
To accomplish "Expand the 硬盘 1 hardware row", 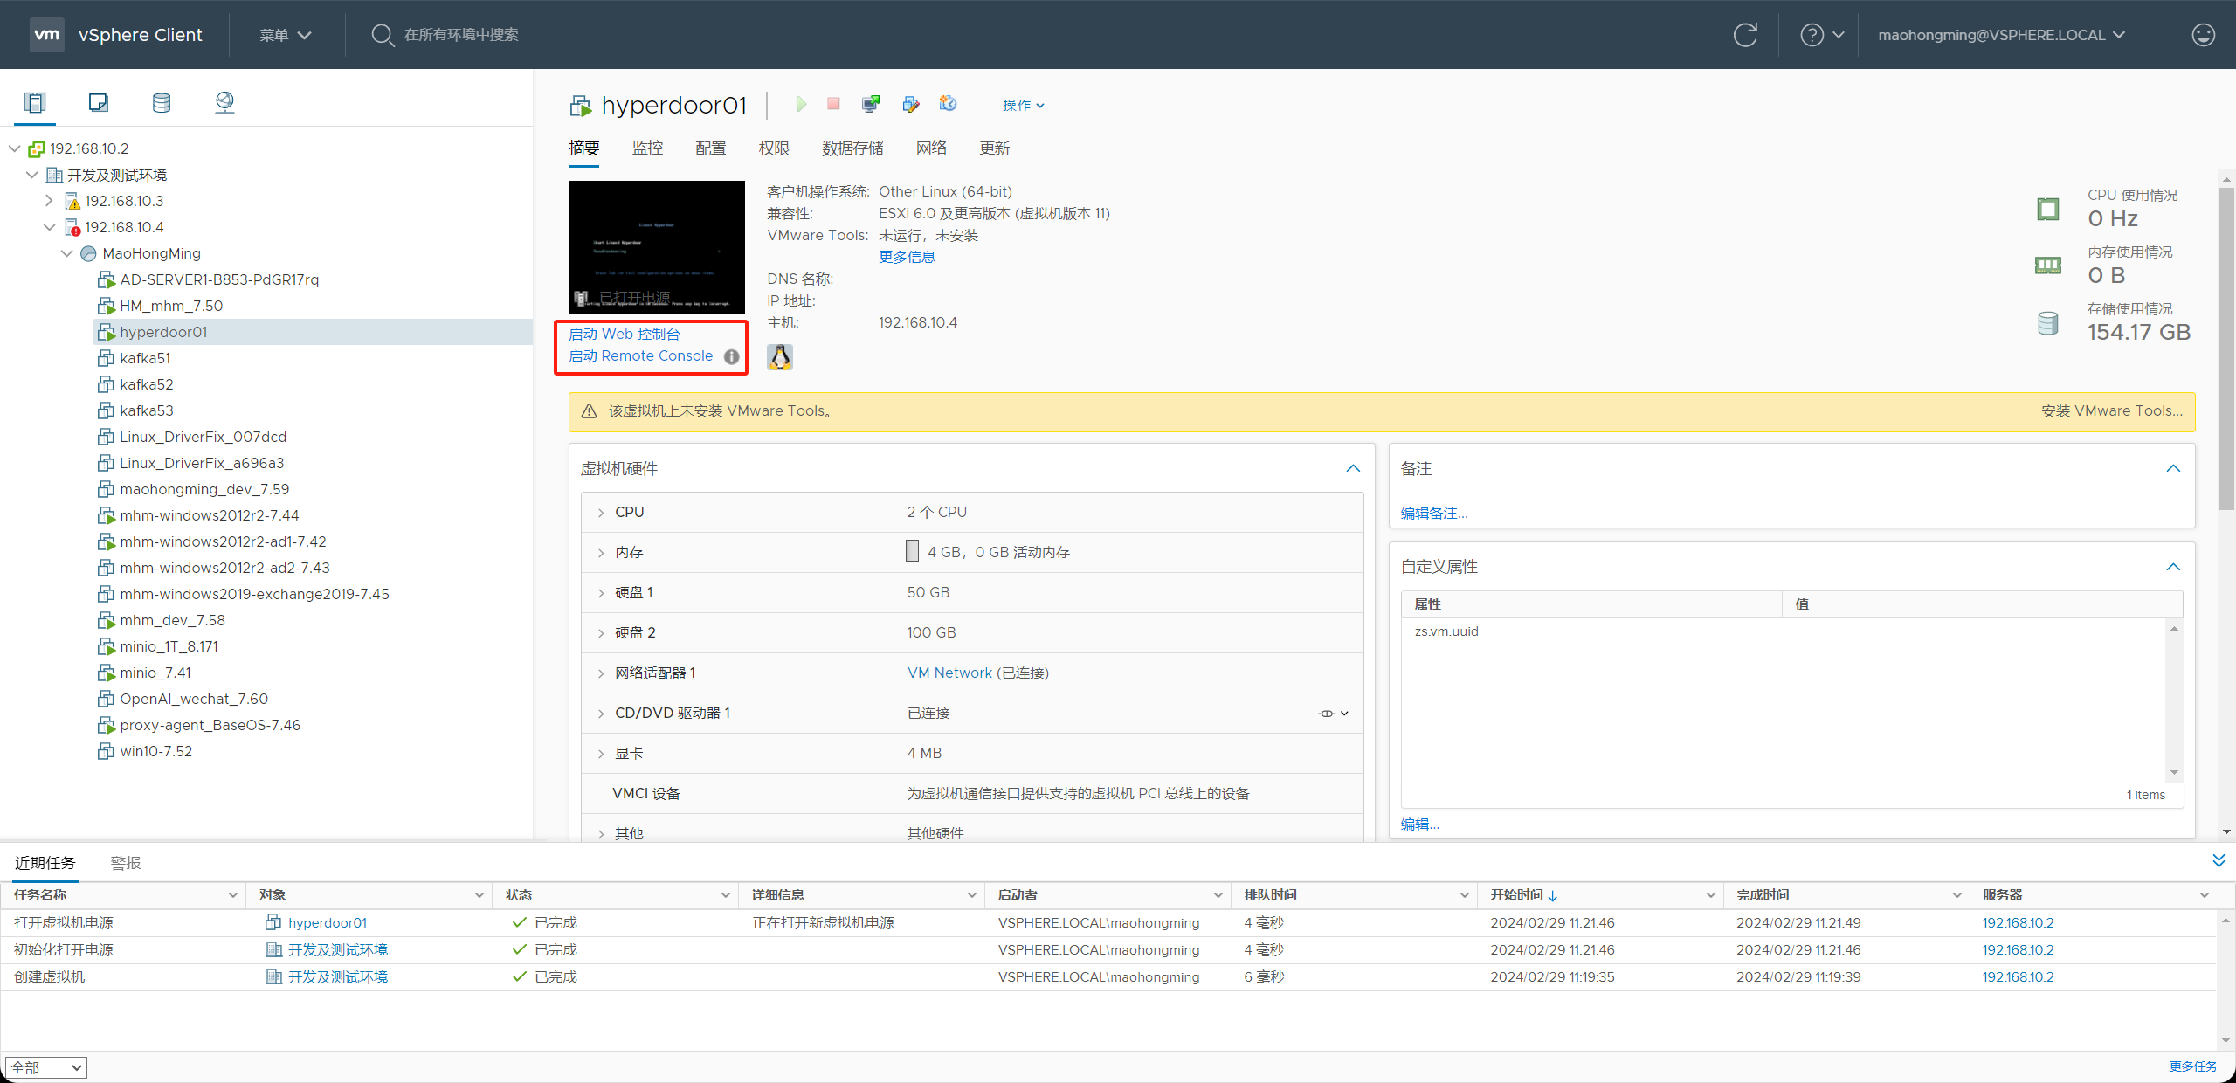I will (600, 593).
